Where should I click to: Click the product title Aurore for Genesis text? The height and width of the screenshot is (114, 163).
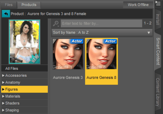pos(57,14)
